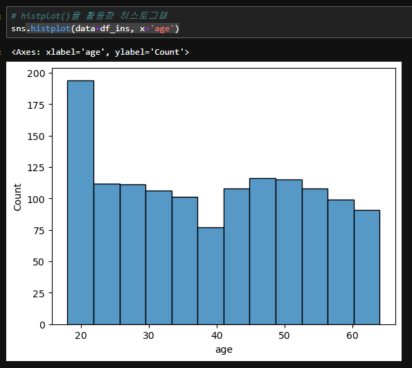Click the y-axis tick label 125

pyautogui.click(x=36, y=168)
